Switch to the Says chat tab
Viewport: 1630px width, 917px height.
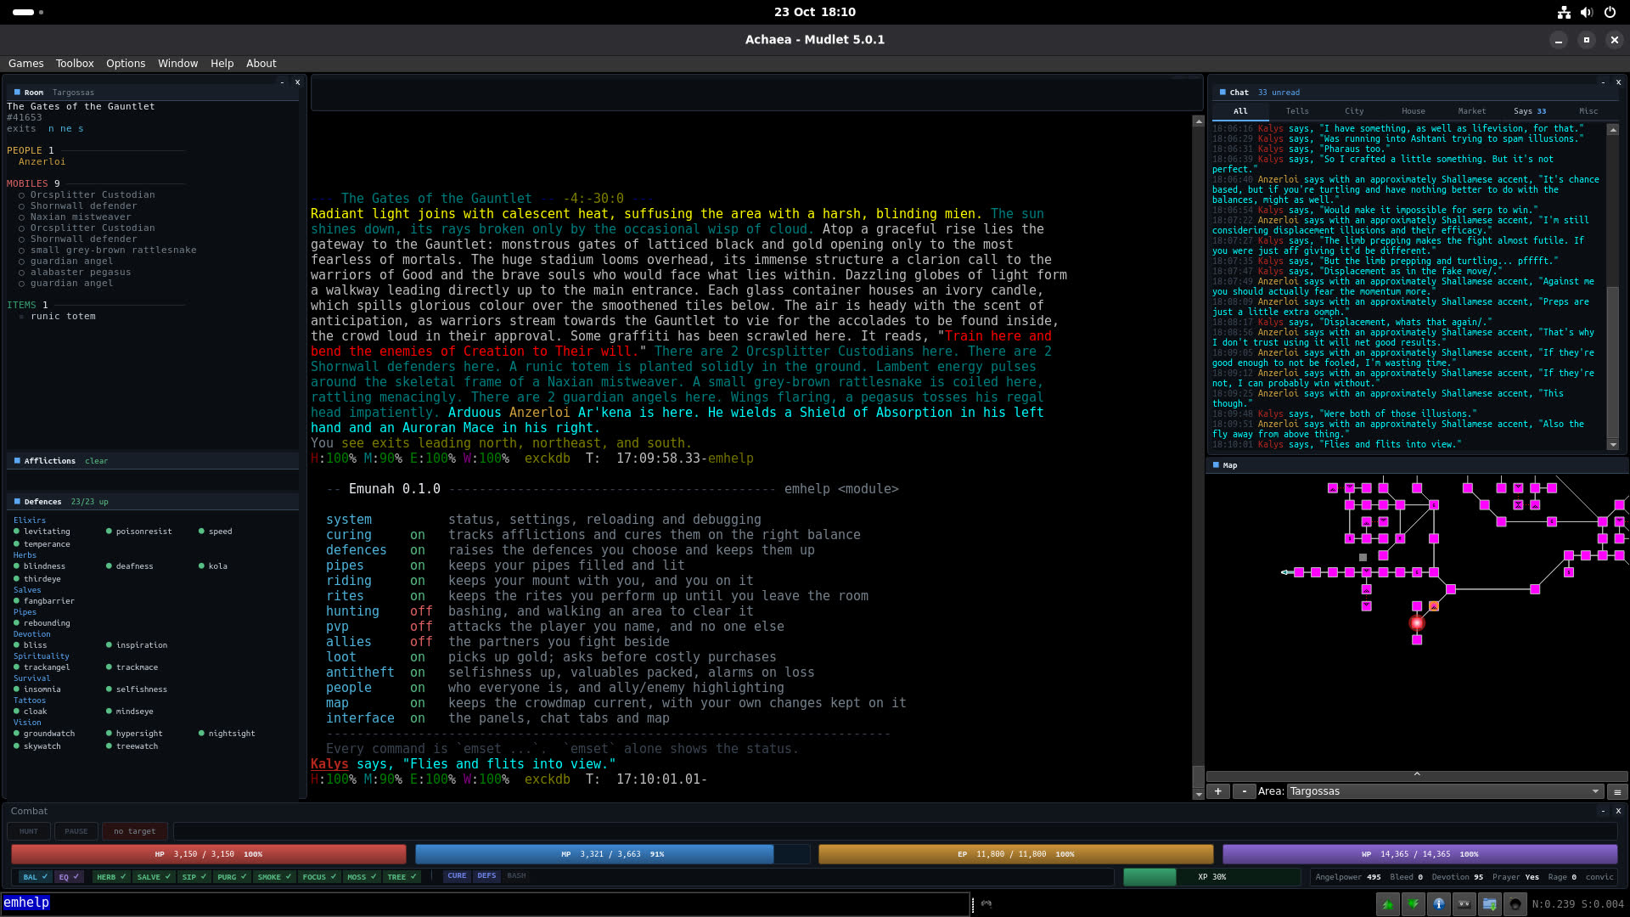1529,111
